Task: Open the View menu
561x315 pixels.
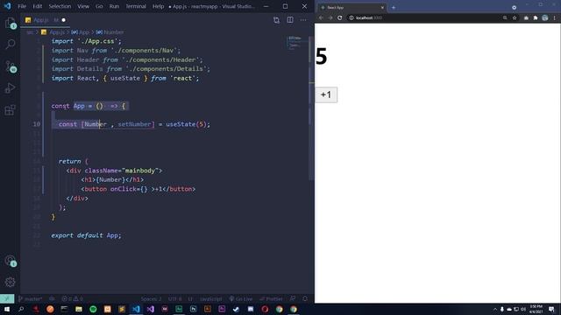Action: click(83, 6)
